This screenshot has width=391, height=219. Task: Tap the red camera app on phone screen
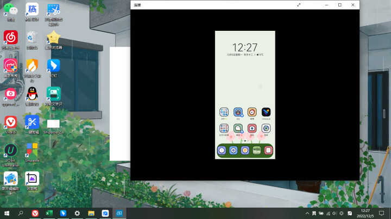click(252, 128)
